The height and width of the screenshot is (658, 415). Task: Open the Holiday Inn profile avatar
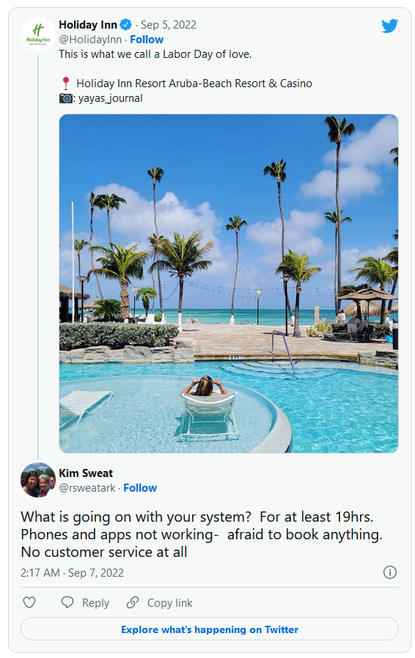tap(38, 34)
